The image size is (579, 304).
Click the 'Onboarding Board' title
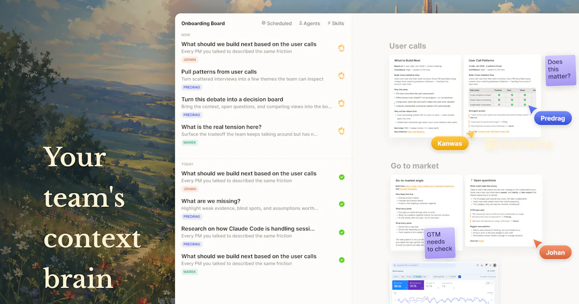coord(203,23)
